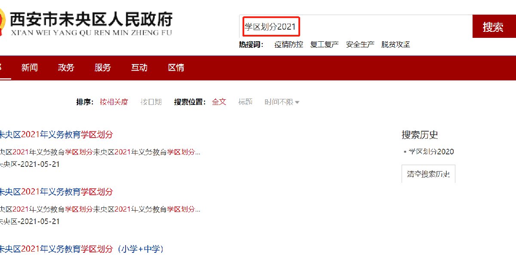Open the 新闻 navigation tab
The width and height of the screenshot is (516, 258).
click(x=30, y=68)
